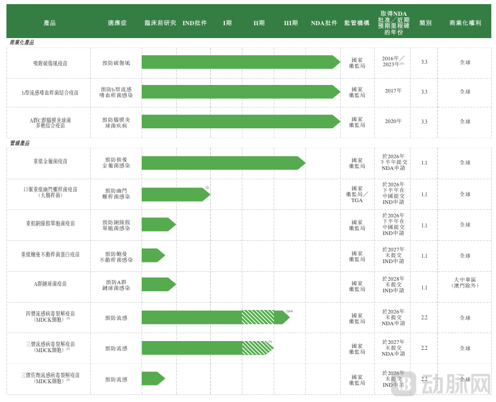Click indication 預防b型流感嗜血桿菌感染

[116, 92]
